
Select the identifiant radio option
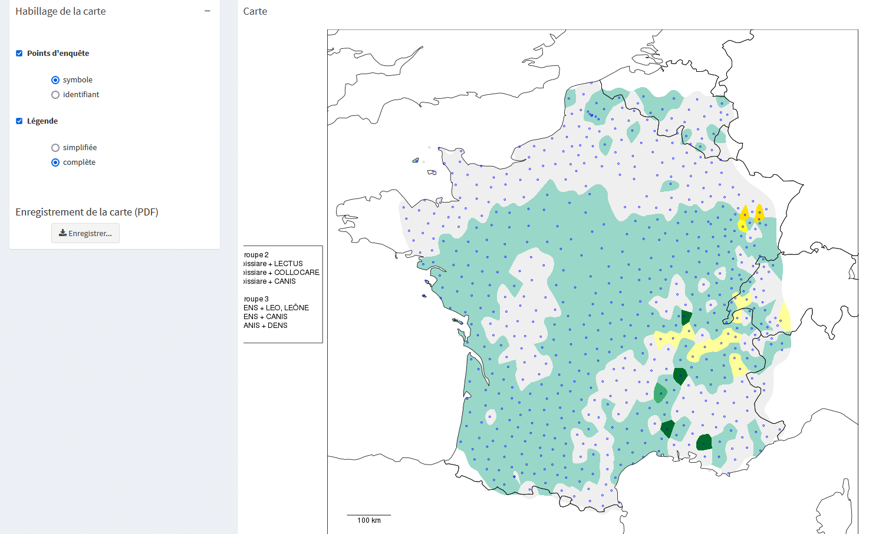tap(55, 95)
